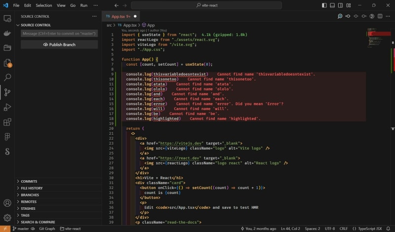Click the UTF-8 encoding indicator
The image size is (395, 232).
pos(330,229)
